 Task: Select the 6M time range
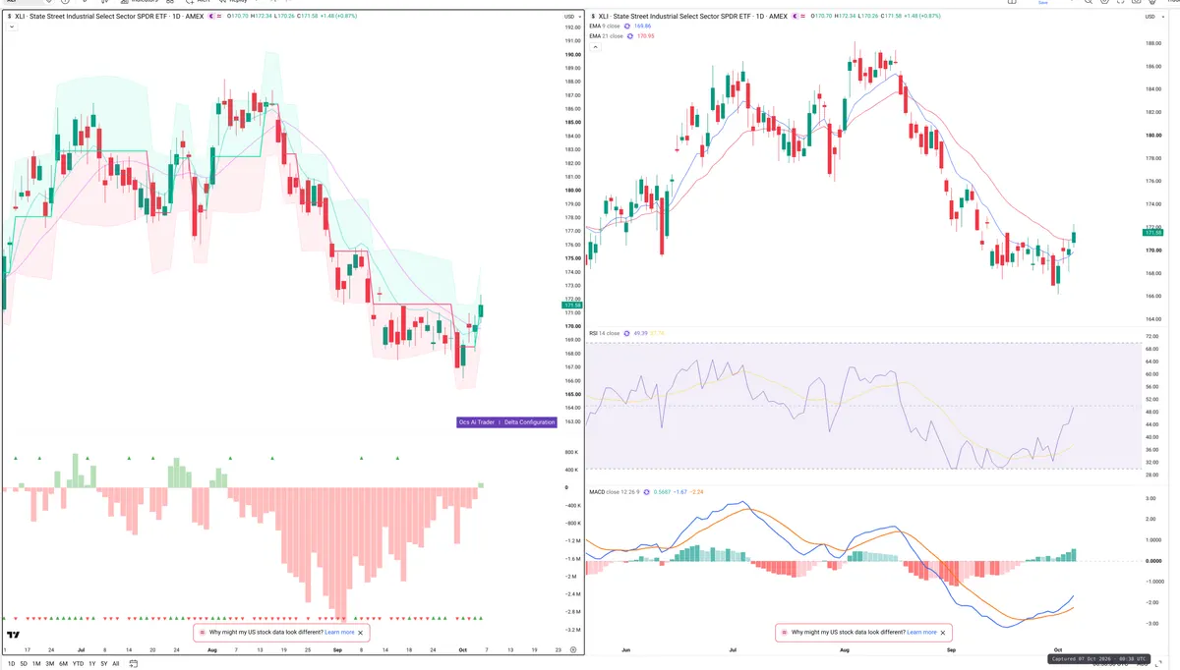pyautogui.click(x=62, y=664)
